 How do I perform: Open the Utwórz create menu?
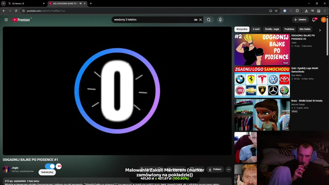point(300,20)
